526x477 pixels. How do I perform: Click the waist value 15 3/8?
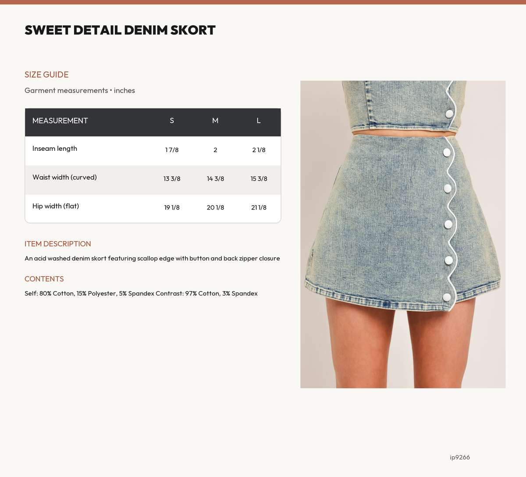[x=259, y=179]
